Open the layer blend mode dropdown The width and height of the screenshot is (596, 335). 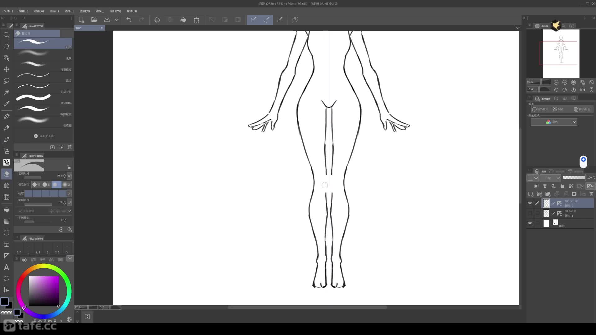pyautogui.click(x=551, y=178)
